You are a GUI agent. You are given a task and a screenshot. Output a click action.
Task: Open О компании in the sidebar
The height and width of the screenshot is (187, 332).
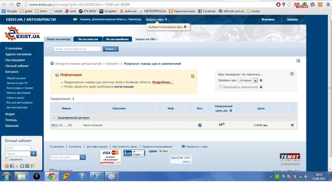point(14,48)
